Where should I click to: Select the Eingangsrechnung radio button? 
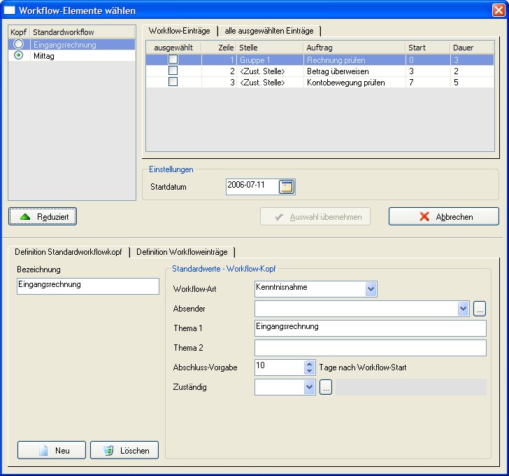pos(18,44)
